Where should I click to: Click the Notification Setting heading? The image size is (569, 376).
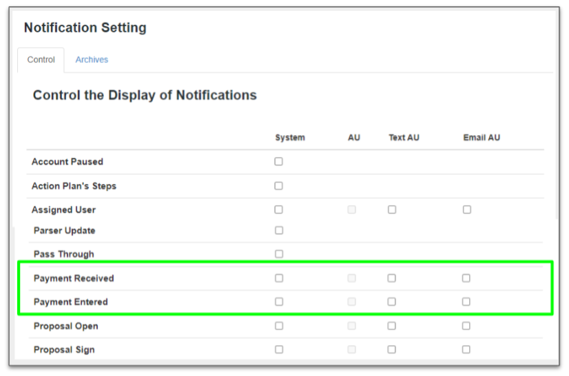85,28
